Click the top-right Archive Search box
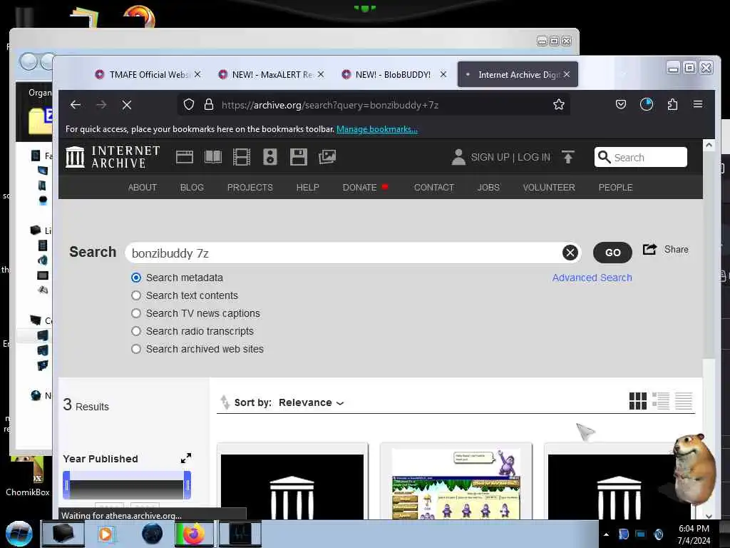The image size is (730, 548). 641,157
